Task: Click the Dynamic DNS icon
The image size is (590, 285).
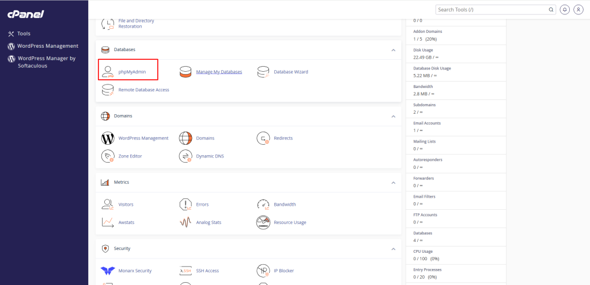Action: 185,156
